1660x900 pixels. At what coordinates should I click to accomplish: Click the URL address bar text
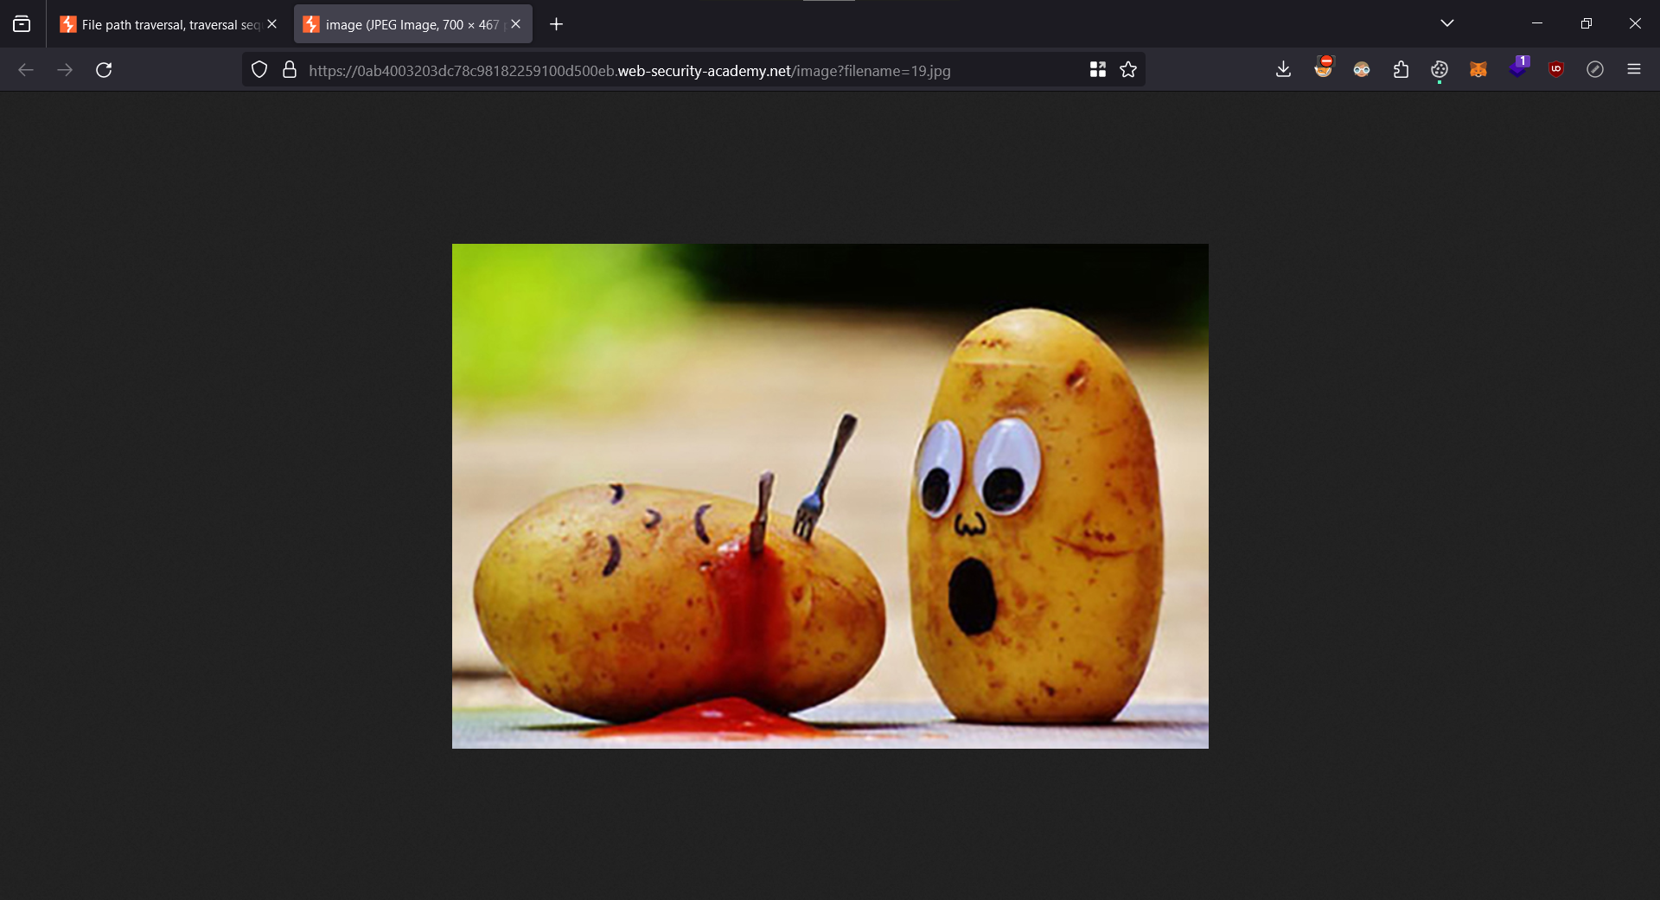coord(629,71)
